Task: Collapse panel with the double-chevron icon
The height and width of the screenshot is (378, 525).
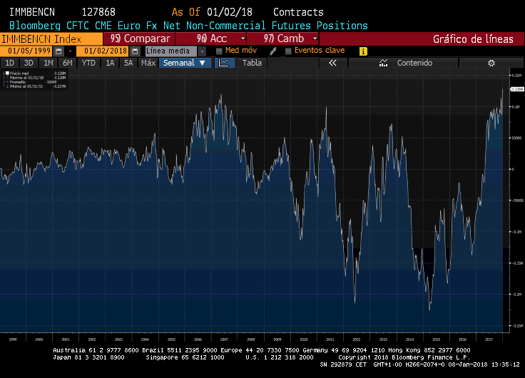Action: coord(332,63)
